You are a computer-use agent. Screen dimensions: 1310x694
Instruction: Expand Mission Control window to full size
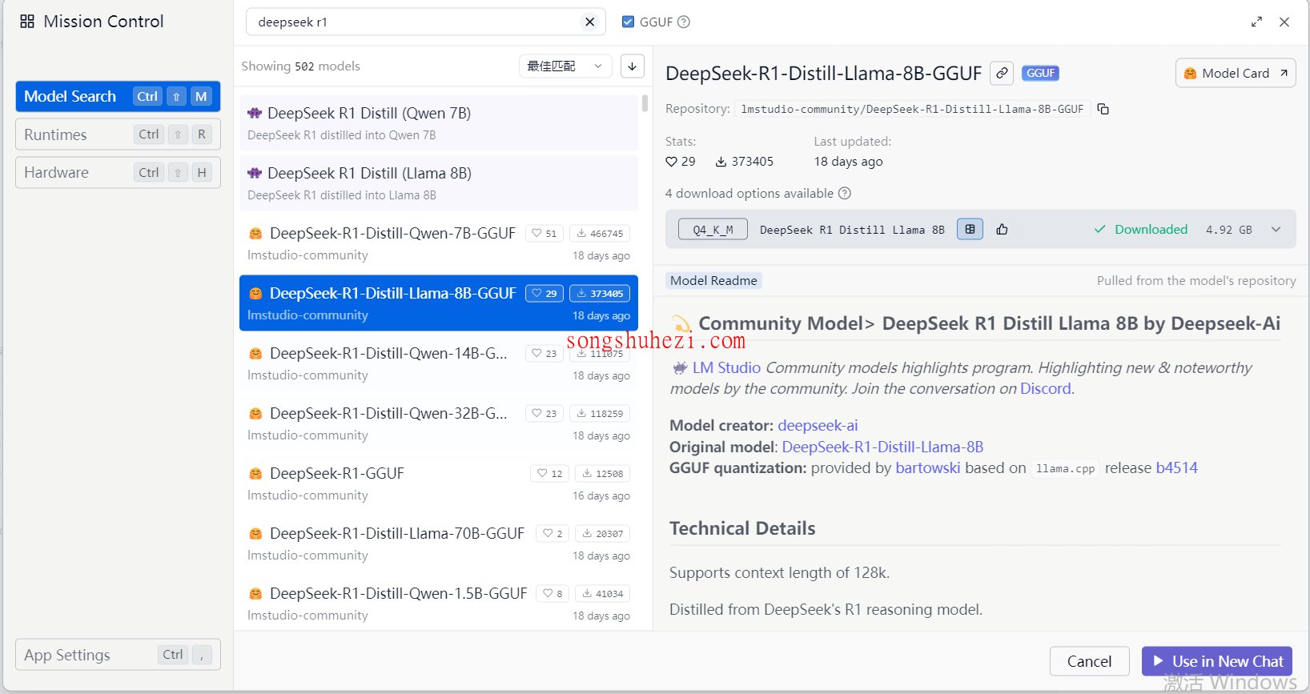coord(1256,22)
